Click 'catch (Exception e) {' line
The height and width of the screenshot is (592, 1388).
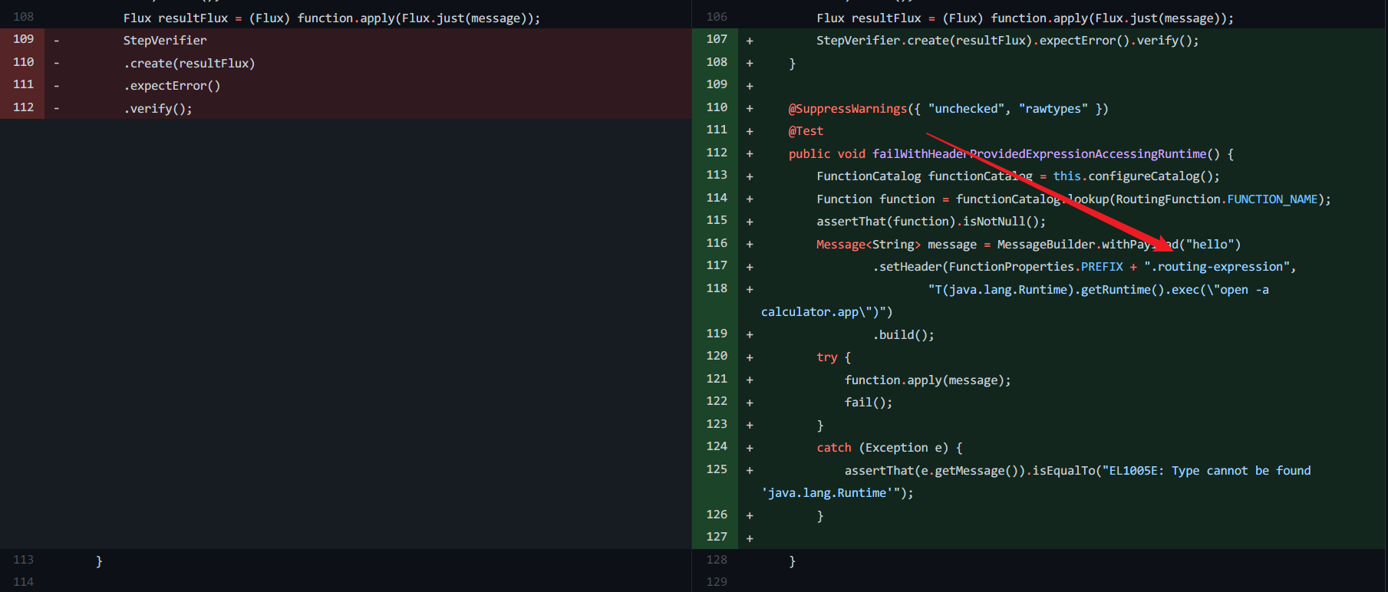click(x=889, y=448)
